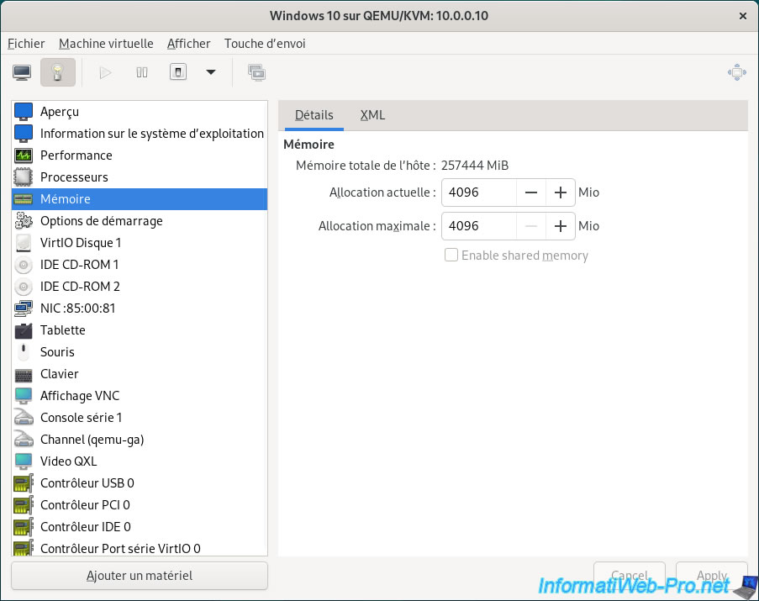The image size is (759, 601).
Task: Open Affichage VNC settings
Action: coord(140,396)
